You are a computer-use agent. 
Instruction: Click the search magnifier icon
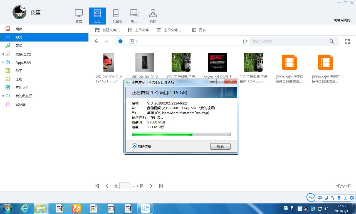tap(332, 41)
